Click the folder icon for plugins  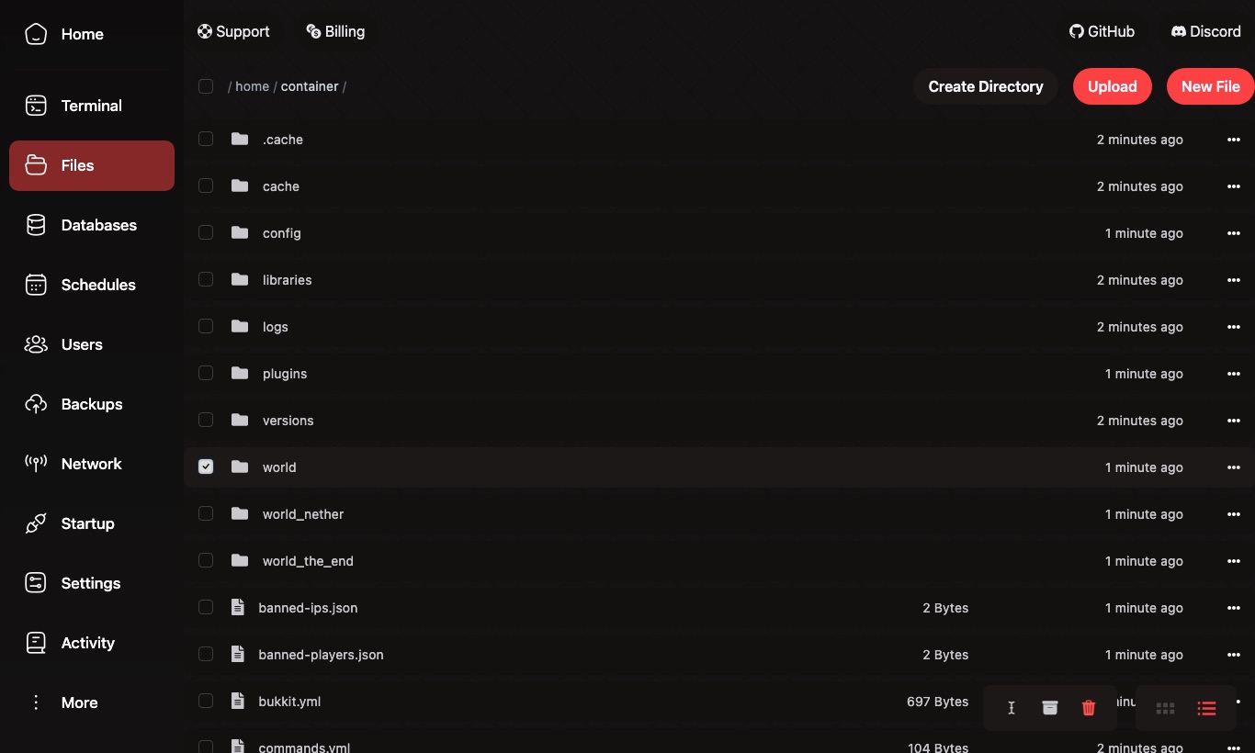click(240, 373)
